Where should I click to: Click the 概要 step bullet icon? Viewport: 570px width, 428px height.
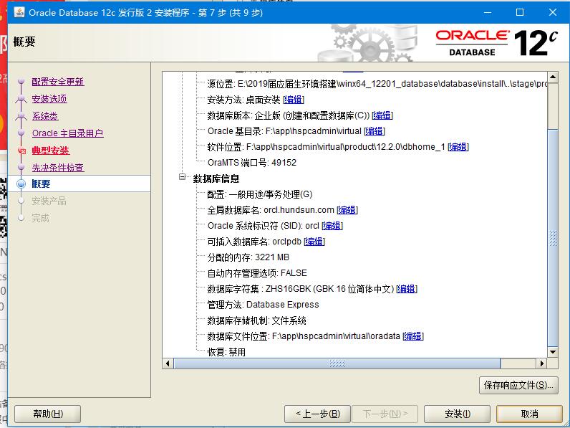pyautogui.click(x=21, y=184)
